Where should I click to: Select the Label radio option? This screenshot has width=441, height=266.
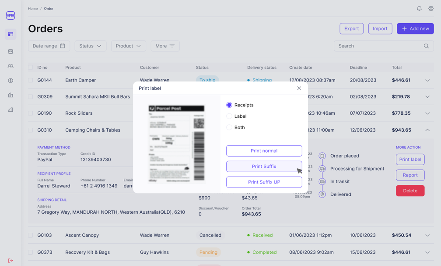(x=229, y=116)
